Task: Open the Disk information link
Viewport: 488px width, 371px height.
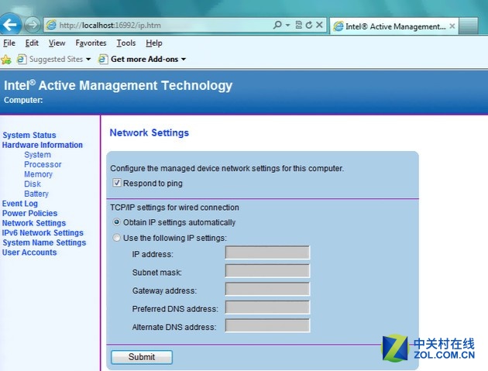Action: [x=33, y=184]
